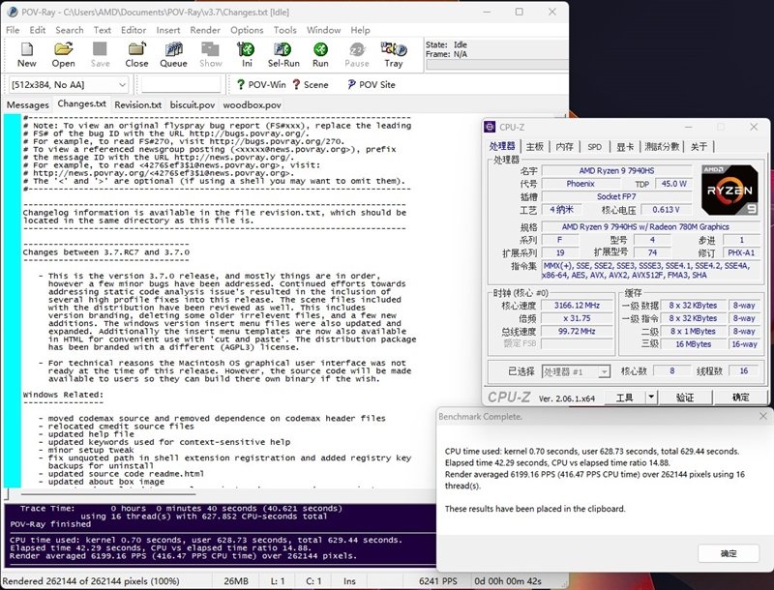This screenshot has height=590, width=774.
Task: Switch to the biscuit.pov tab
Action: tap(193, 104)
